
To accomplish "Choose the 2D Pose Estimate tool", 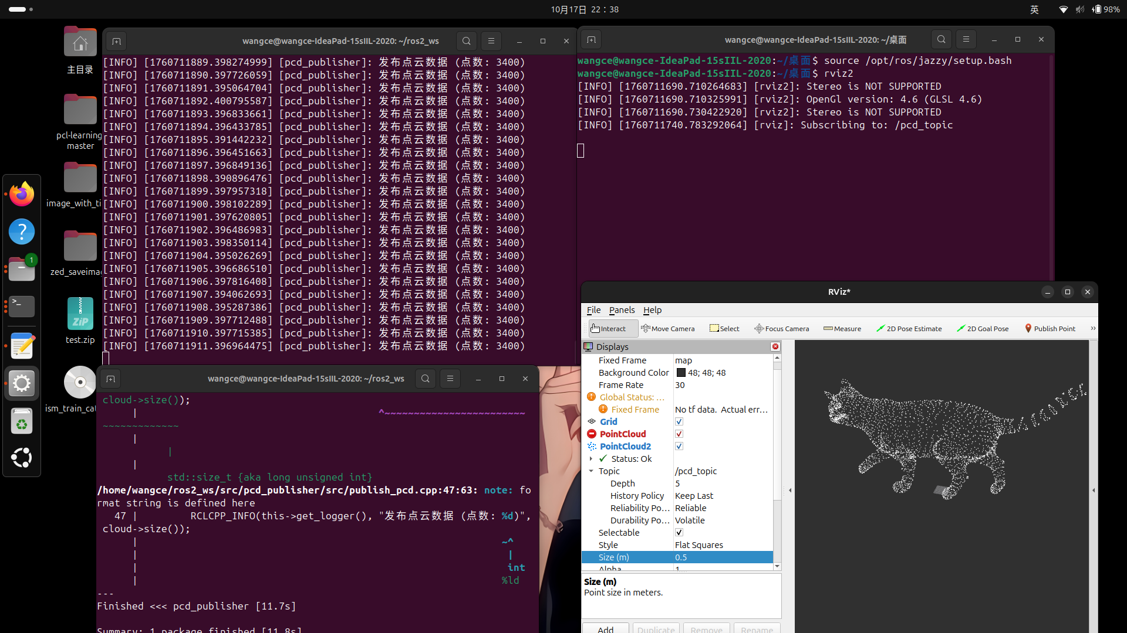I will [909, 329].
